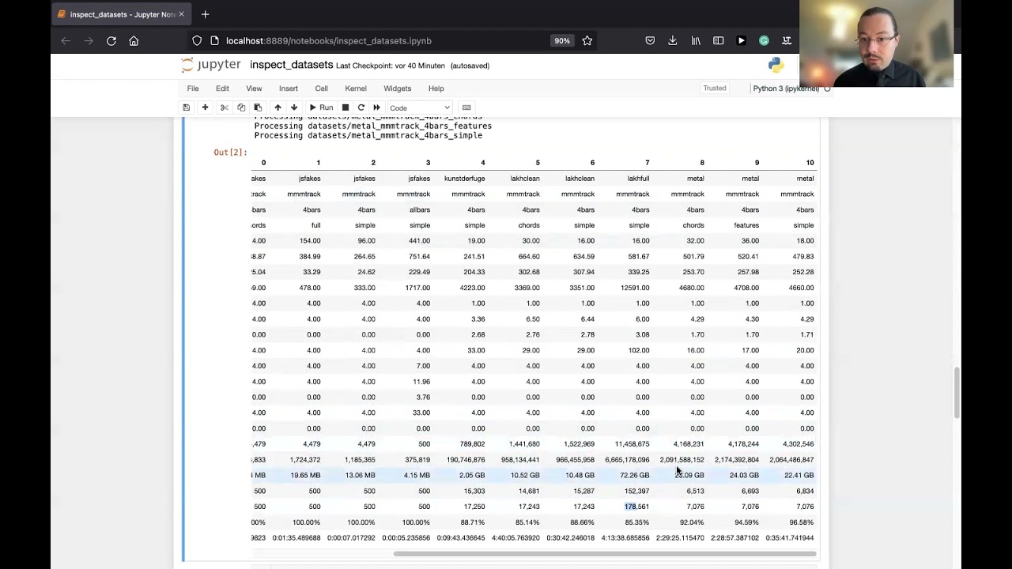Screen dimensions: 1012x569
Task: Open the Cell menu
Action: click(321, 89)
